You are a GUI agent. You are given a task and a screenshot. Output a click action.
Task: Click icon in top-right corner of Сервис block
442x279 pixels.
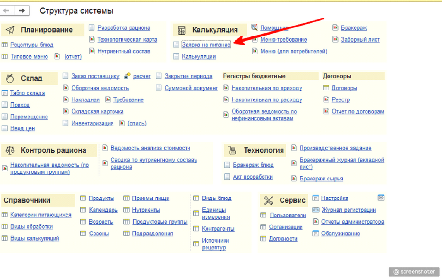381,198
